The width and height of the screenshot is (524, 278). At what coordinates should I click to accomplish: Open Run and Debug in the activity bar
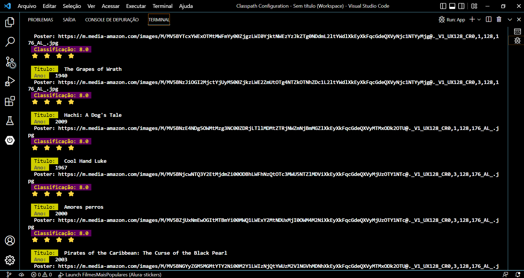tap(10, 81)
